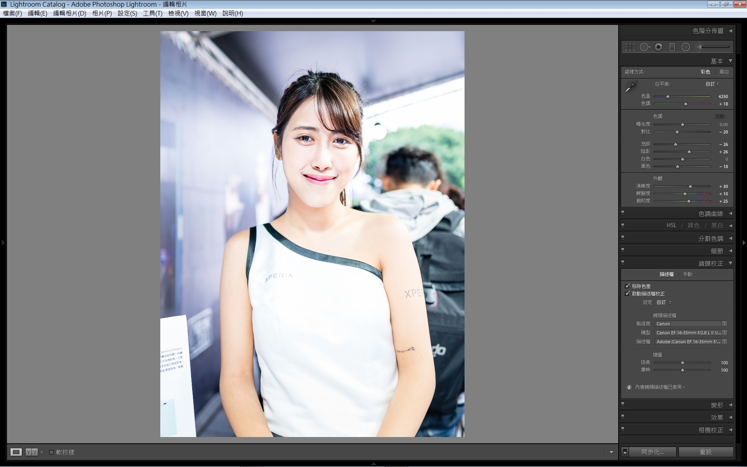Open the 工具(T) menu

click(153, 13)
